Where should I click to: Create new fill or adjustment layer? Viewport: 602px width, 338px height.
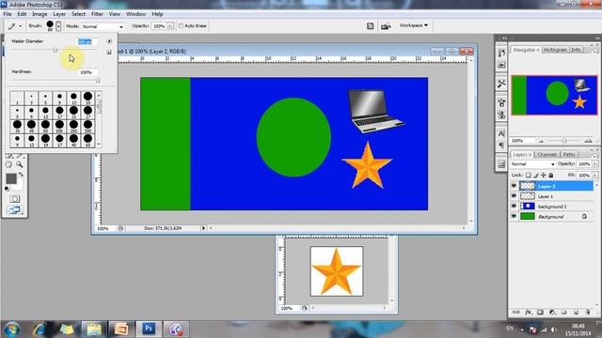552,313
